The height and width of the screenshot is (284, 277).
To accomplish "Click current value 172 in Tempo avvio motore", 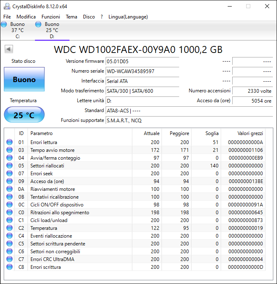I will (155, 150).
